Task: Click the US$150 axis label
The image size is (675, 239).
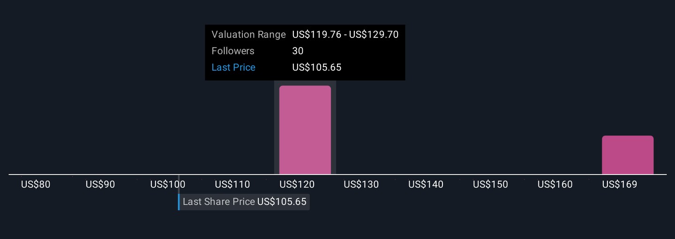Action: 490,184
